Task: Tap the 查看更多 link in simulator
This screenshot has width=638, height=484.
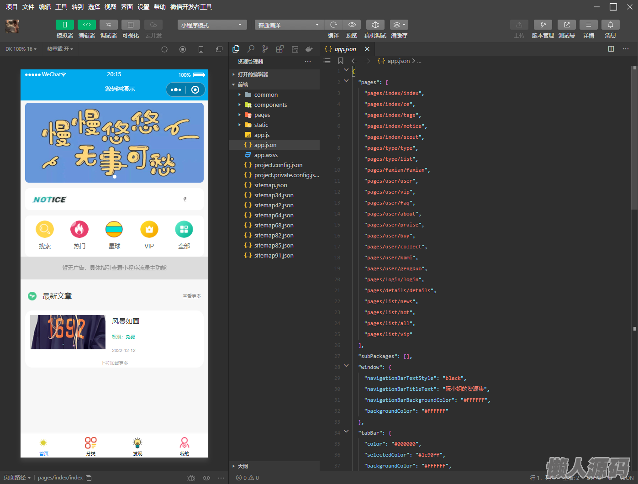Action: coord(192,296)
